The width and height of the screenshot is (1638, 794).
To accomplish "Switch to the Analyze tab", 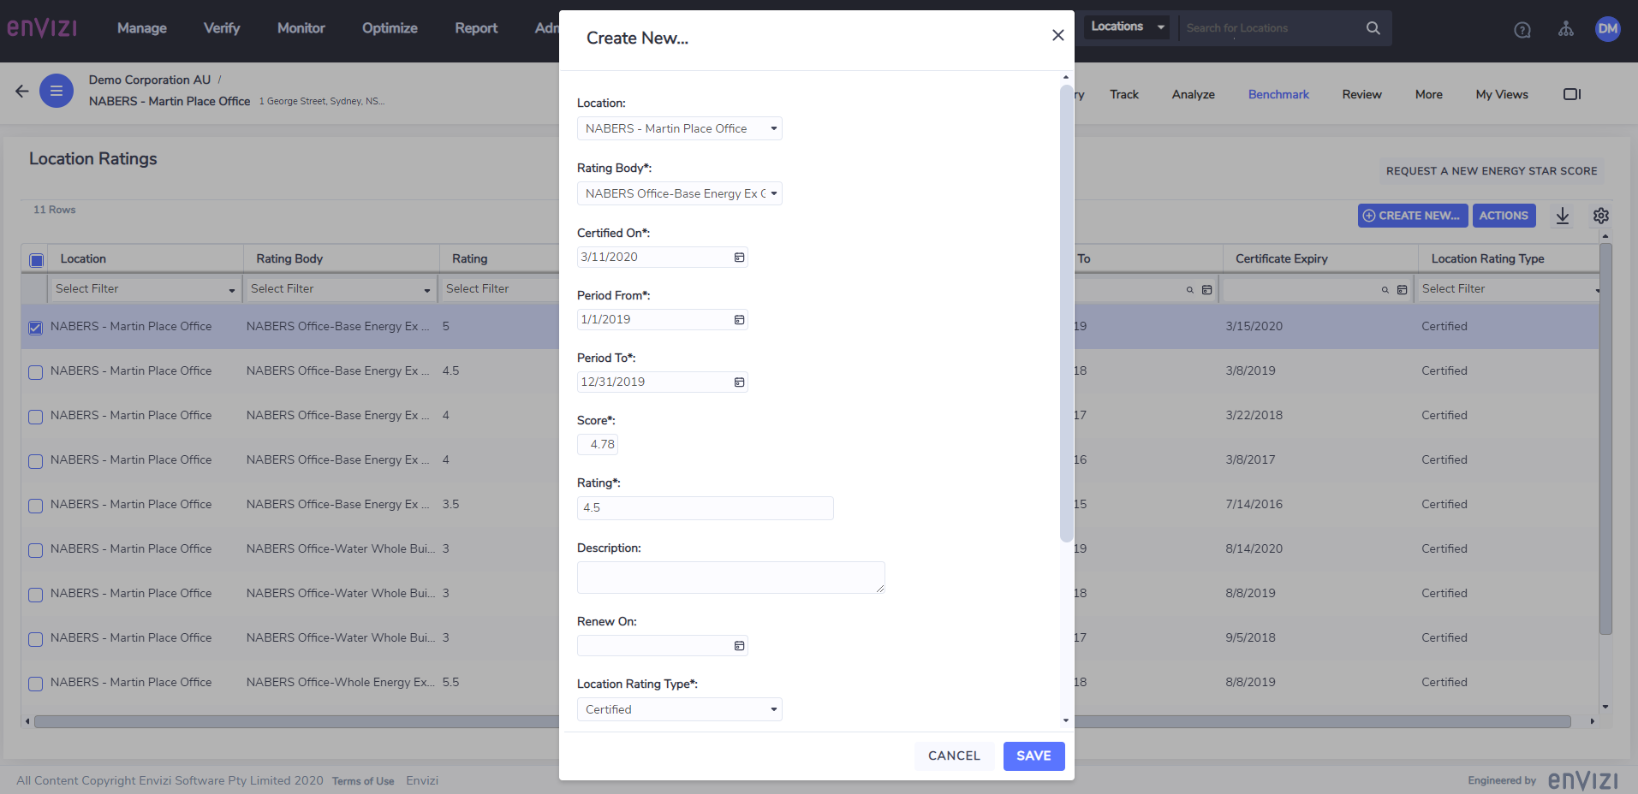I will click(1194, 94).
